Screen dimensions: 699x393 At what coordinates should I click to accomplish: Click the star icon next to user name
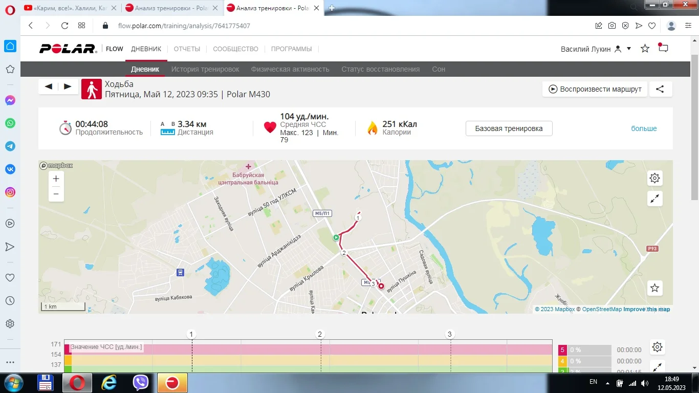click(645, 49)
